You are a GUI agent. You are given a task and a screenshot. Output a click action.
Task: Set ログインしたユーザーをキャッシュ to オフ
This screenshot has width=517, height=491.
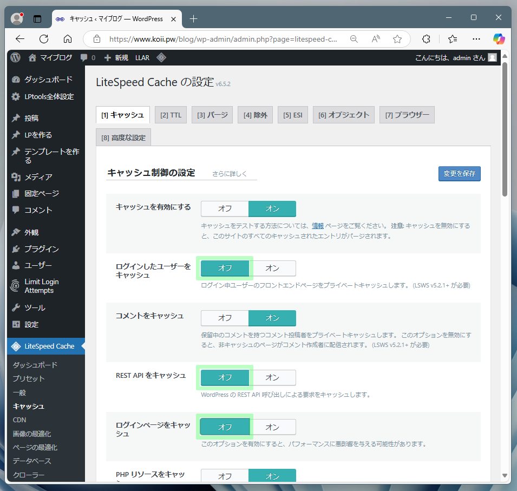click(225, 268)
